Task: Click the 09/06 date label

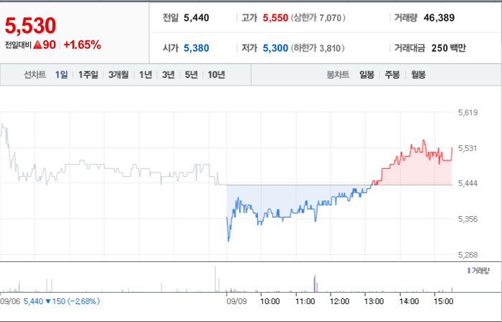Action: coord(11,301)
